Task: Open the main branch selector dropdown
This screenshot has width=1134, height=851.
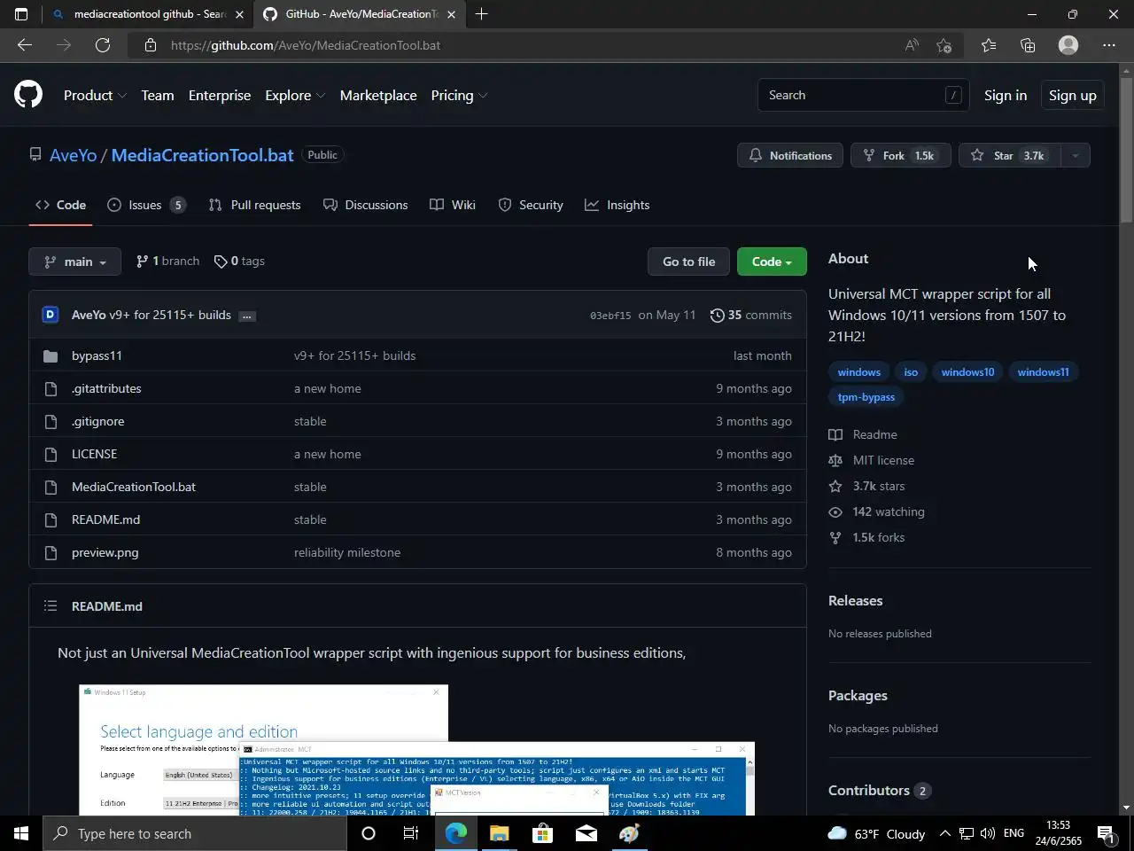Action: (x=75, y=262)
